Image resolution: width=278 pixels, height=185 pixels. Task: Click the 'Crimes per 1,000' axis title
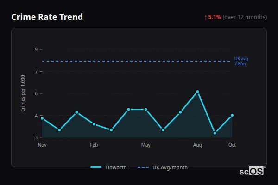23,93
